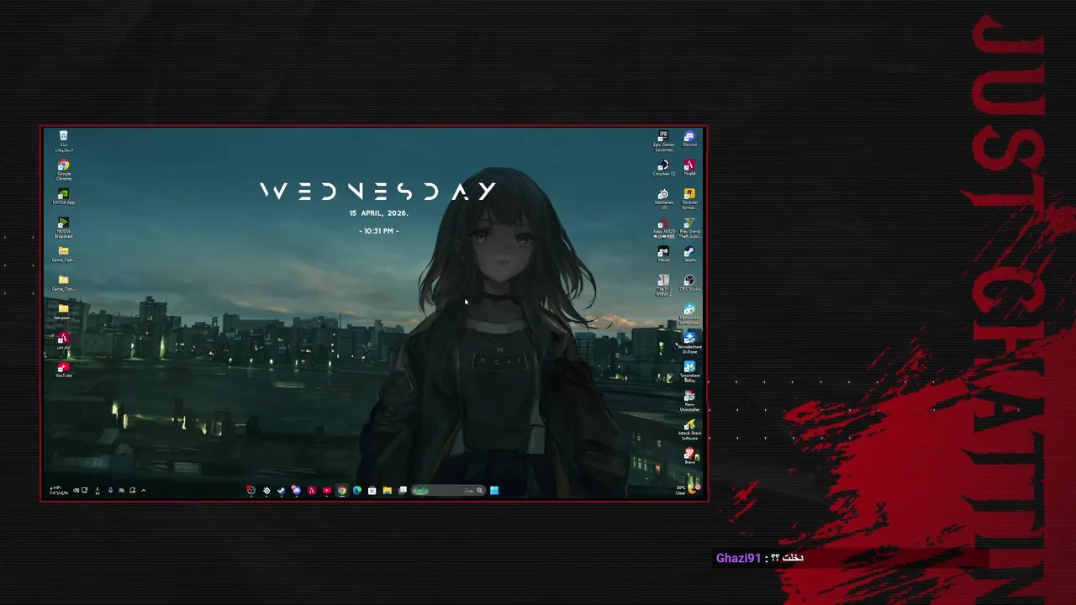Select the SteelSeries GG desktop icon
The image size is (1076, 605).
tap(663, 199)
